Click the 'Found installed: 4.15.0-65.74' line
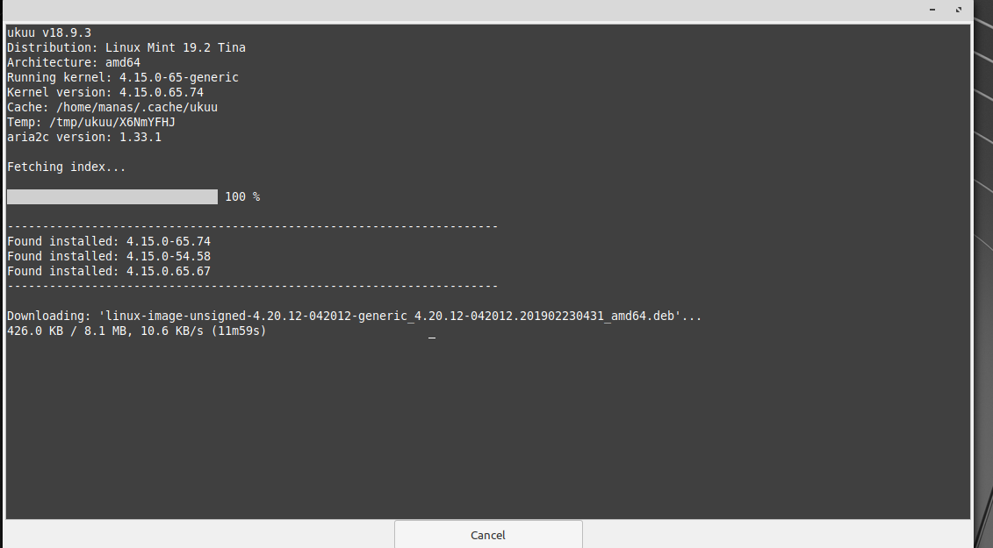 (x=107, y=240)
